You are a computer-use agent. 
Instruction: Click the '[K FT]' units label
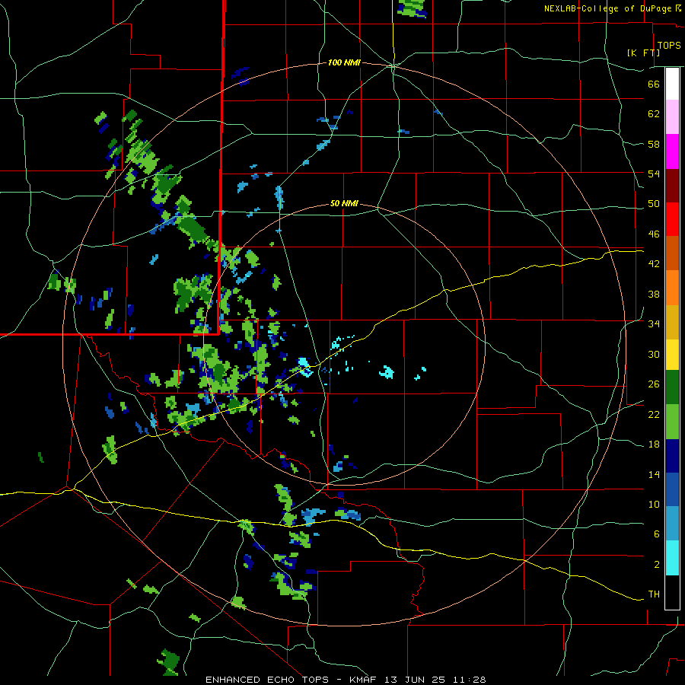[643, 53]
